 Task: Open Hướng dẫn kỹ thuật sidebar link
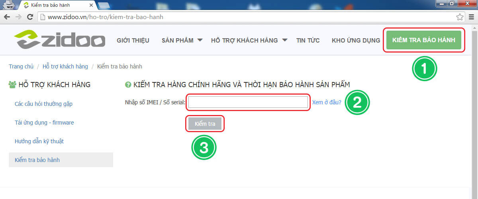click(x=39, y=141)
